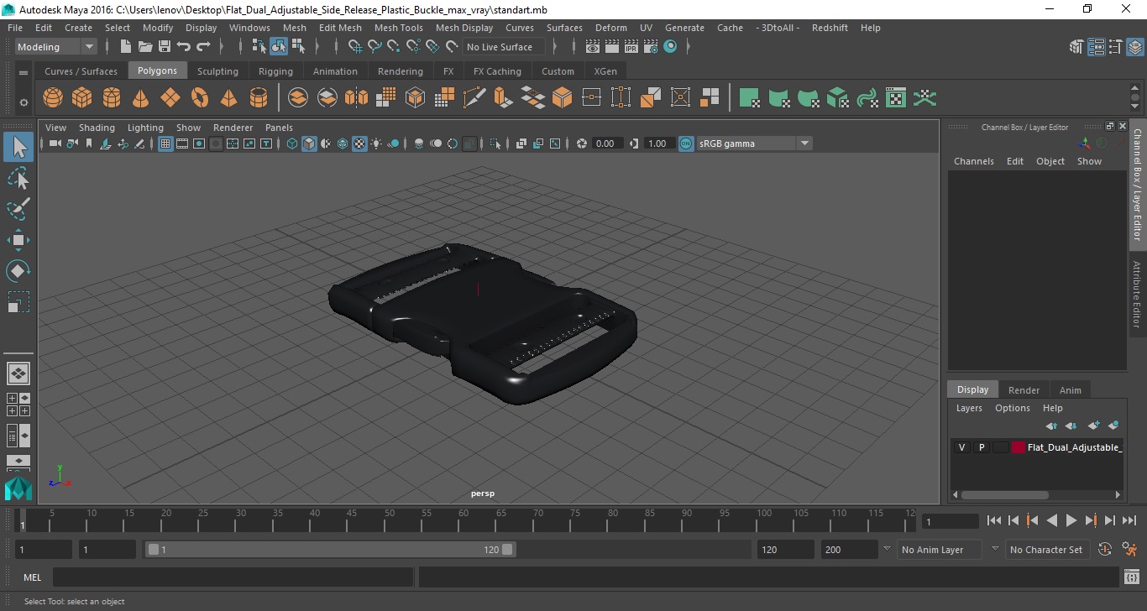
Task: Open the File menu
Action: tap(15, 28)
